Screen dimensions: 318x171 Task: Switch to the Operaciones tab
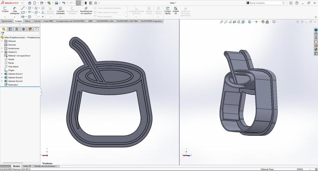7,21
